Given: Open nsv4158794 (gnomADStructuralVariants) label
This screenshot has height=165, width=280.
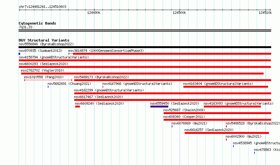Looking at the screenshot, I should pos(54,57).
